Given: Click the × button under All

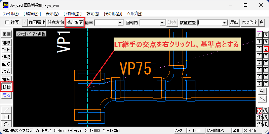Looking at the screenshot, I should [x=263, y=98].
